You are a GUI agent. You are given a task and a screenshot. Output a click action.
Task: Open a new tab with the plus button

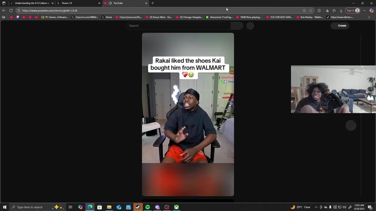pyautogui.click(x=152, y=3)
